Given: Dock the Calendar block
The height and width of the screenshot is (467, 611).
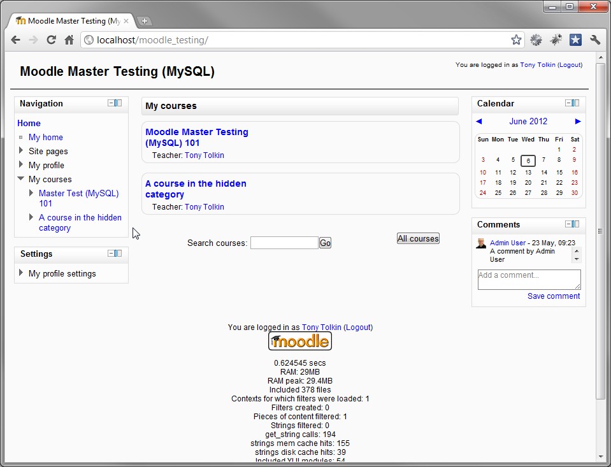Looking at the screenshot, I should 575,103.
